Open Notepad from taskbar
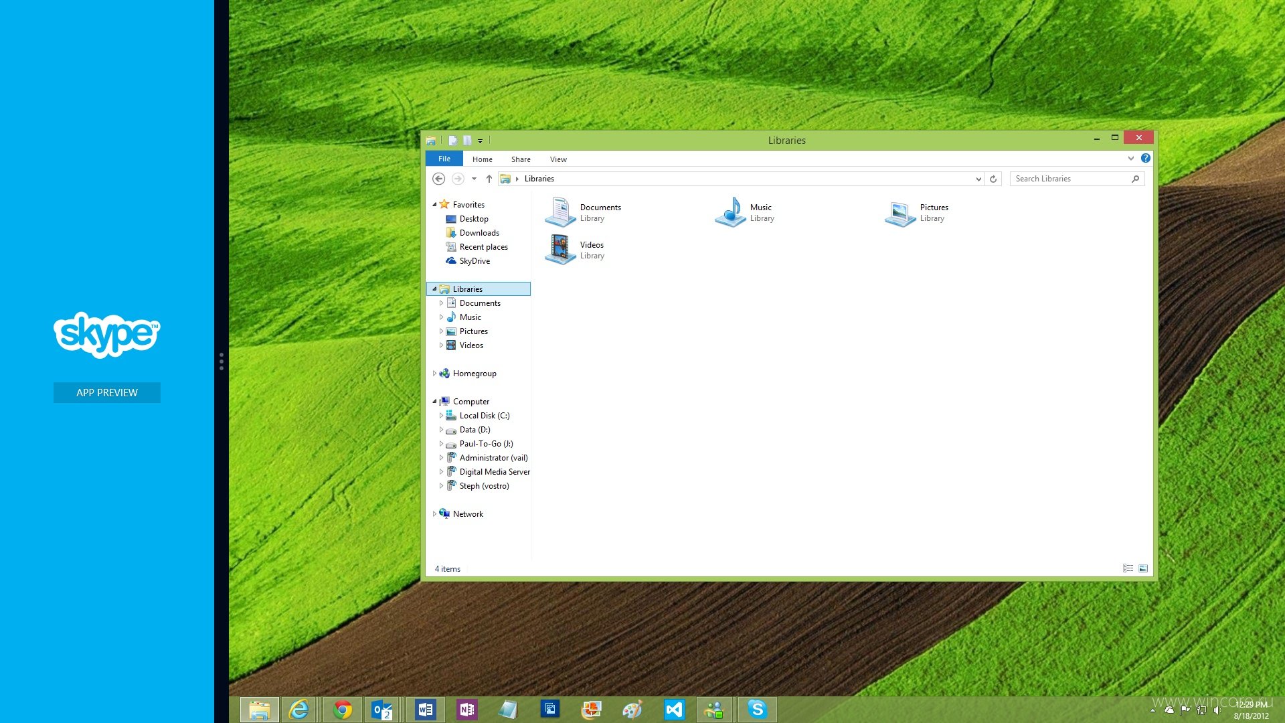The width and height of the screenshot is (1285, 723). [508, 709]
